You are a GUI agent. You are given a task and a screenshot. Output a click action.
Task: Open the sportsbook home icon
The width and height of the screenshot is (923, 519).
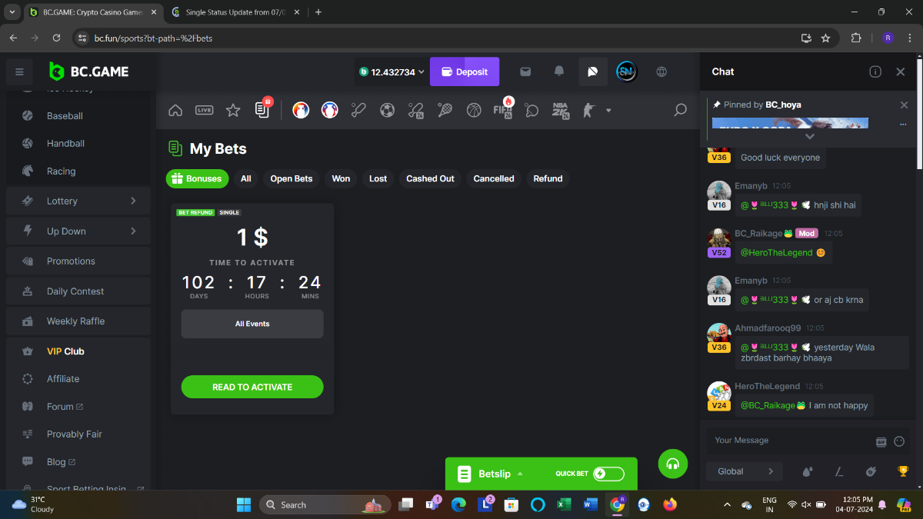(x=175, y=110)
